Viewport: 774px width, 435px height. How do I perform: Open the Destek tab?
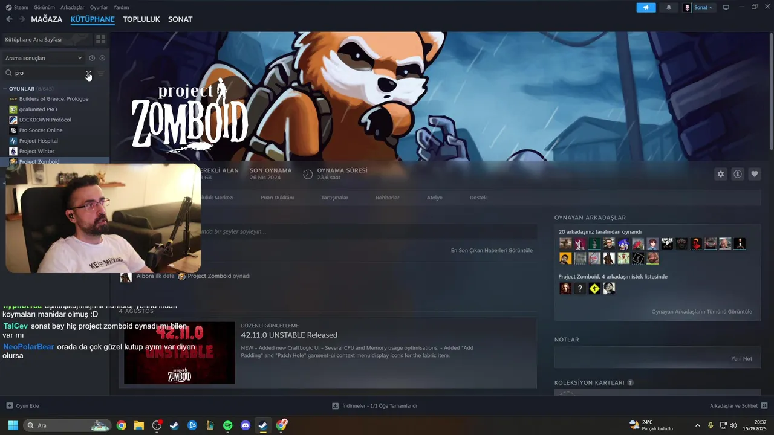[478, 198]
